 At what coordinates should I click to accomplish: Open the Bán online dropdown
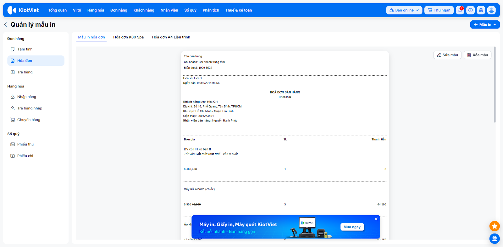pyautogui.click(x=404, y=10)
